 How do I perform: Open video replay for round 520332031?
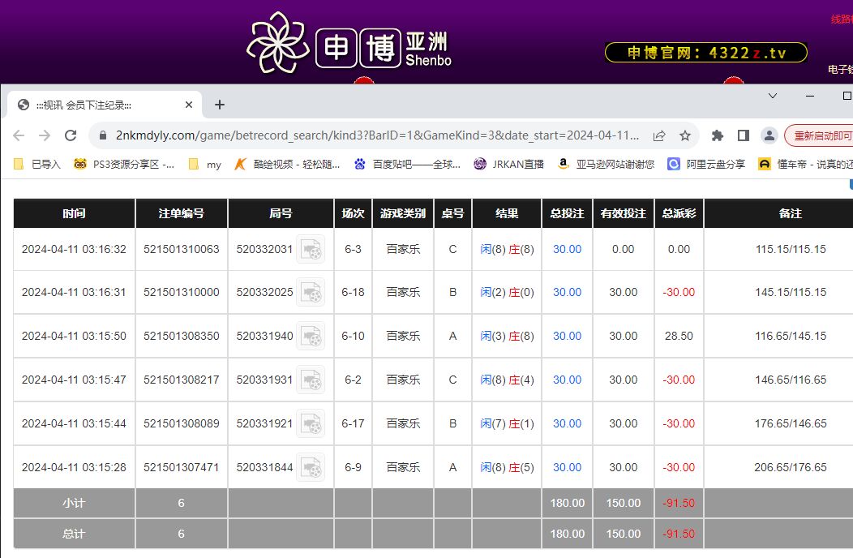point(310,249)
